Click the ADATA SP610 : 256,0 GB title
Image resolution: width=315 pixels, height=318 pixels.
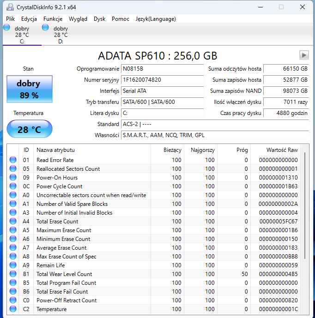[x=157, y=55]
